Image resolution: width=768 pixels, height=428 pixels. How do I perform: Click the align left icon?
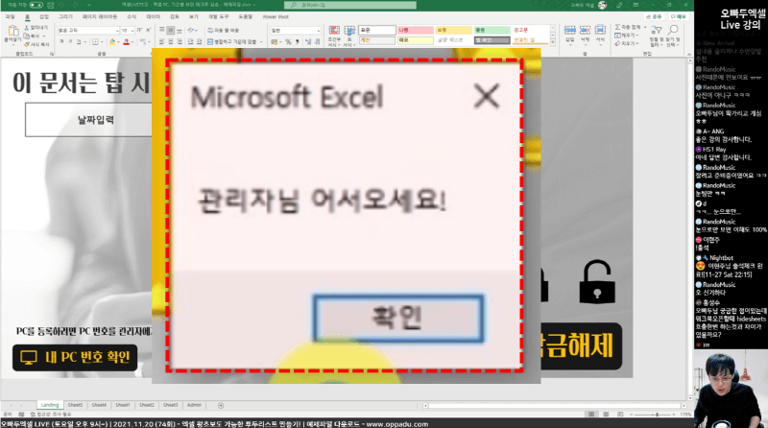163,42
